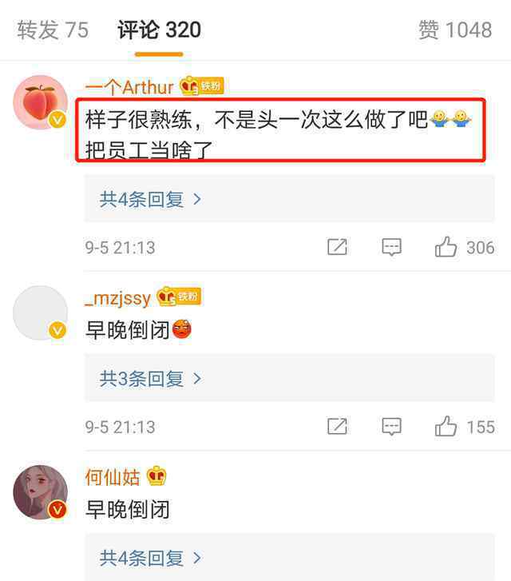Switch to the 转发 75 tab

[53, 30]
